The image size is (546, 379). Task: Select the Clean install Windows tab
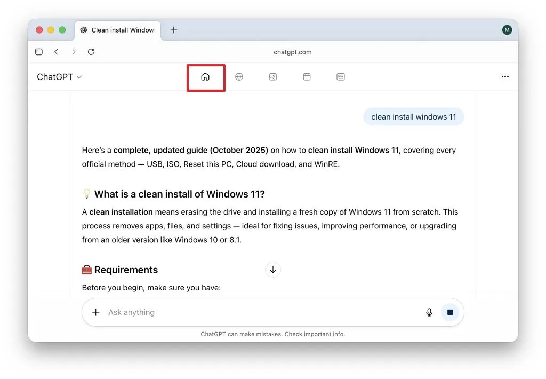pyautogui.click(x=118, y=30)
